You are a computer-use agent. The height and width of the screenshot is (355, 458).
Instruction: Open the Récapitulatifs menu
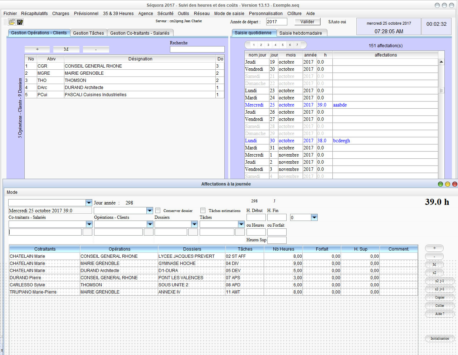[x=34, y=14]
